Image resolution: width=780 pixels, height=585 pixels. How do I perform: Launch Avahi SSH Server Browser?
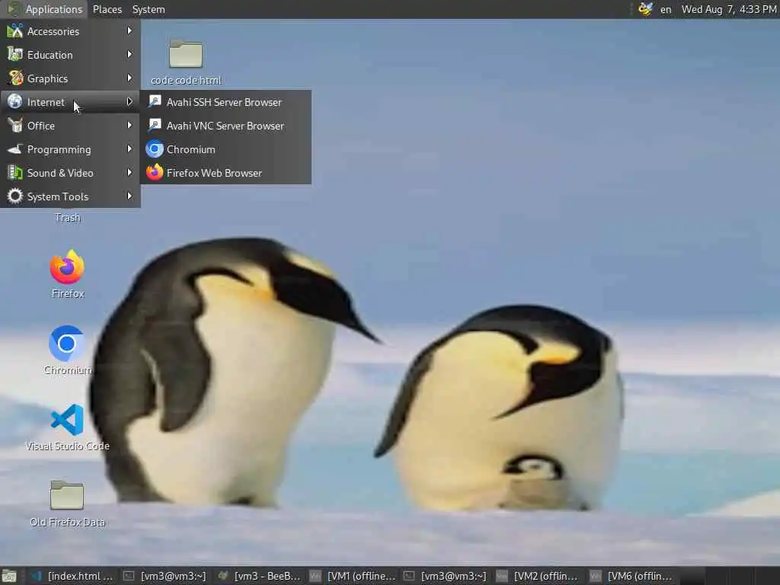pos(225,102)
